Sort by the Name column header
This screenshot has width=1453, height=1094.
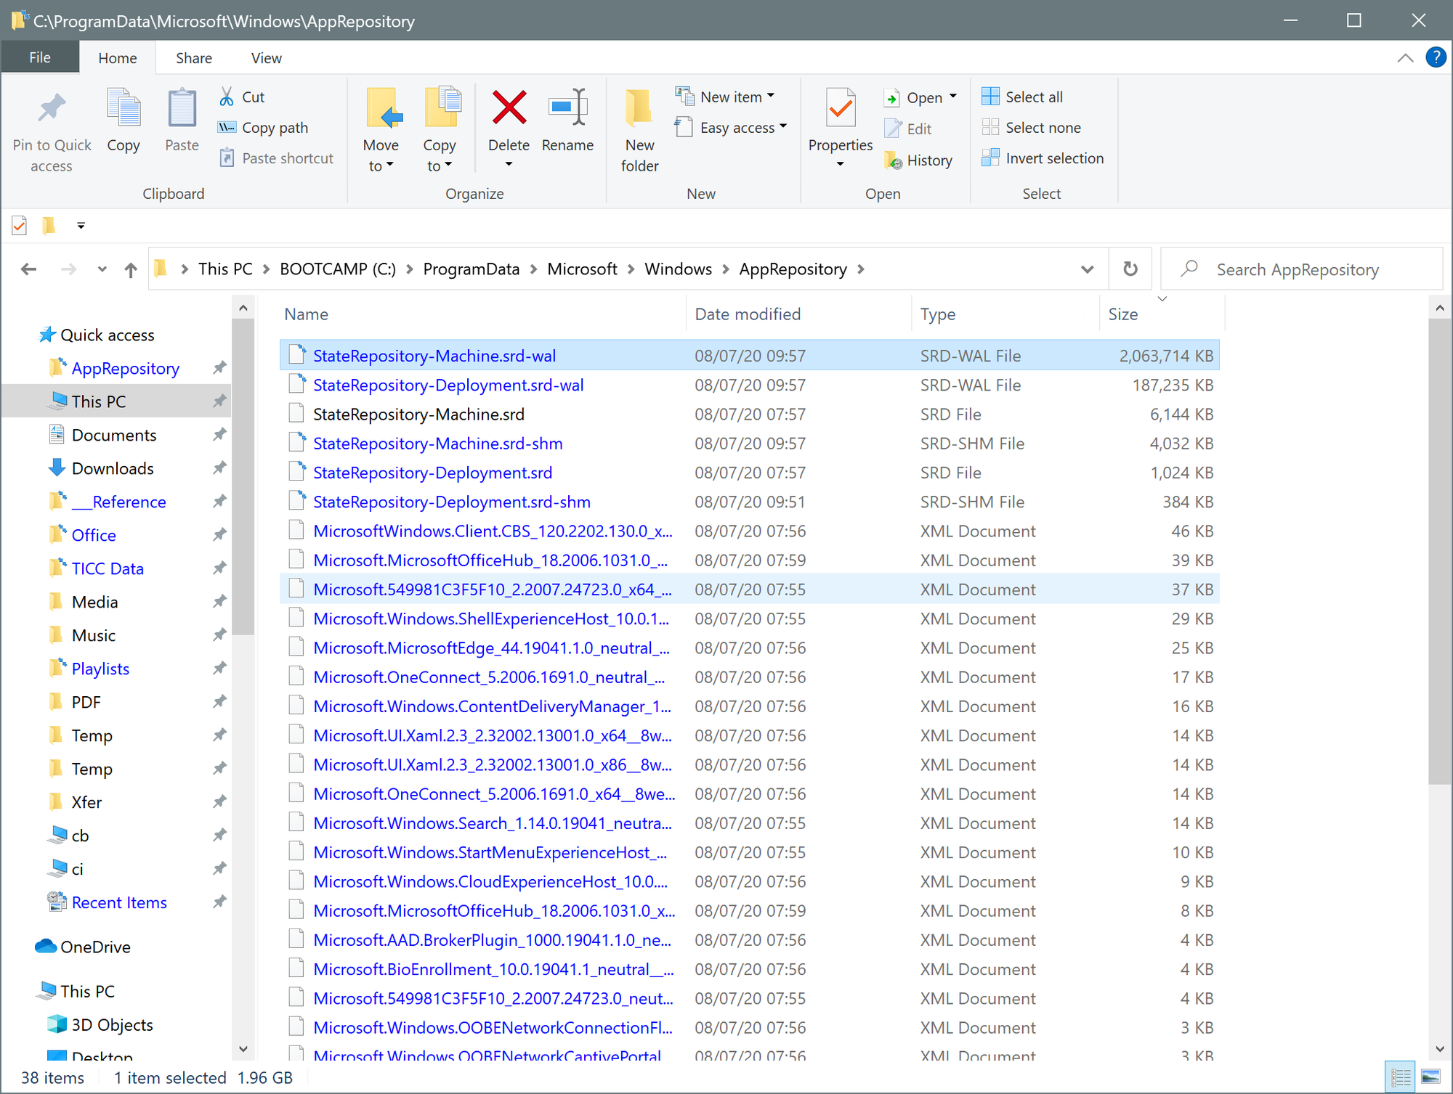pos(482,314)
